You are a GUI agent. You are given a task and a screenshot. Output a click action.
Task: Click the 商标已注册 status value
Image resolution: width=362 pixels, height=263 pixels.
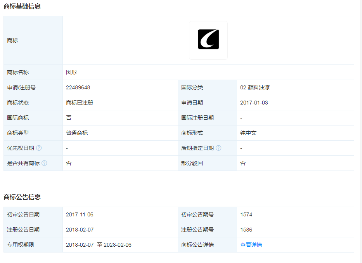click(x=80, y=103)
